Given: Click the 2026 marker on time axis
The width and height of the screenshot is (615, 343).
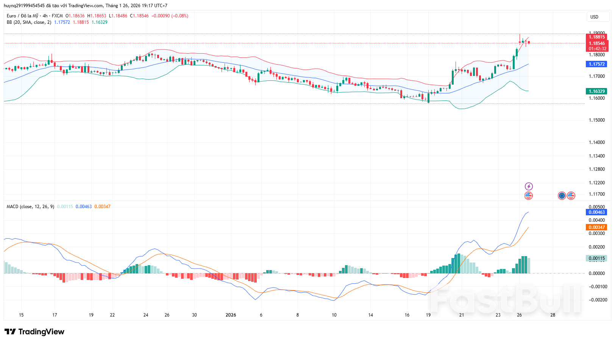Looking at the screenshot, I should click(x=231, y=315).
